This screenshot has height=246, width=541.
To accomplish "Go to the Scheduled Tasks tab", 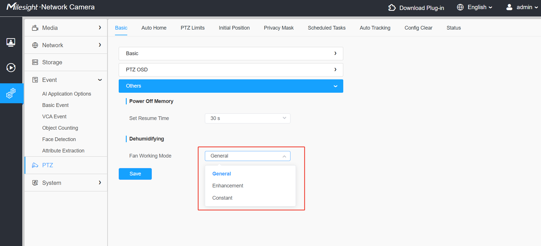I will click(x=327, y=28).
